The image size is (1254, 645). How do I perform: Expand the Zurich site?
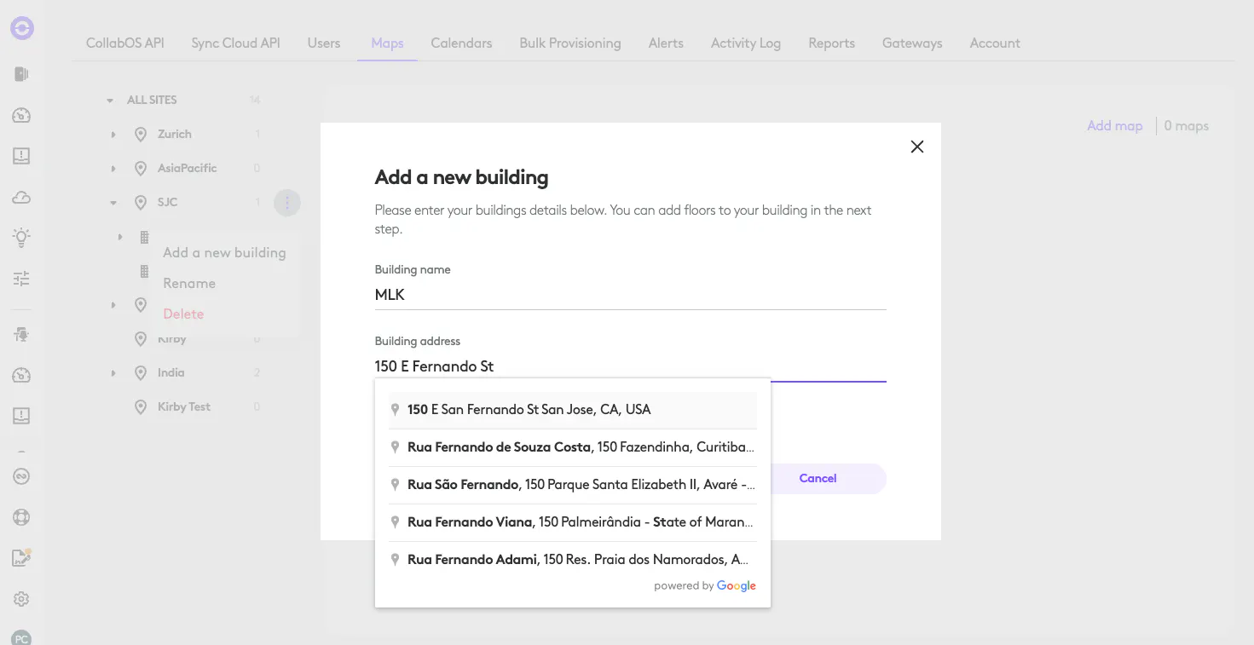(x=113, y=135)
